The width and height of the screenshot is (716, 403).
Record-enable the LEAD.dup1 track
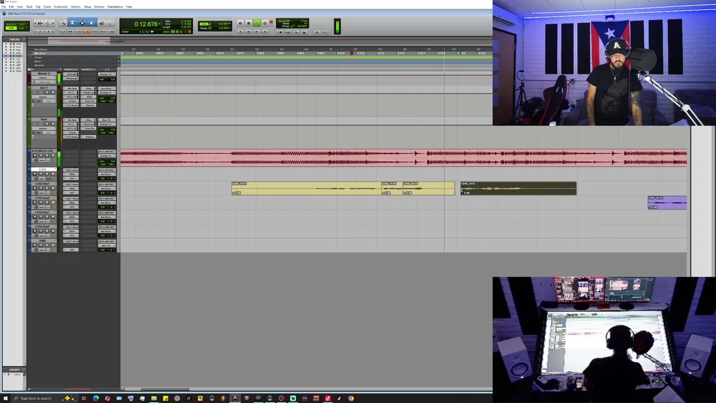coord(35,188)
